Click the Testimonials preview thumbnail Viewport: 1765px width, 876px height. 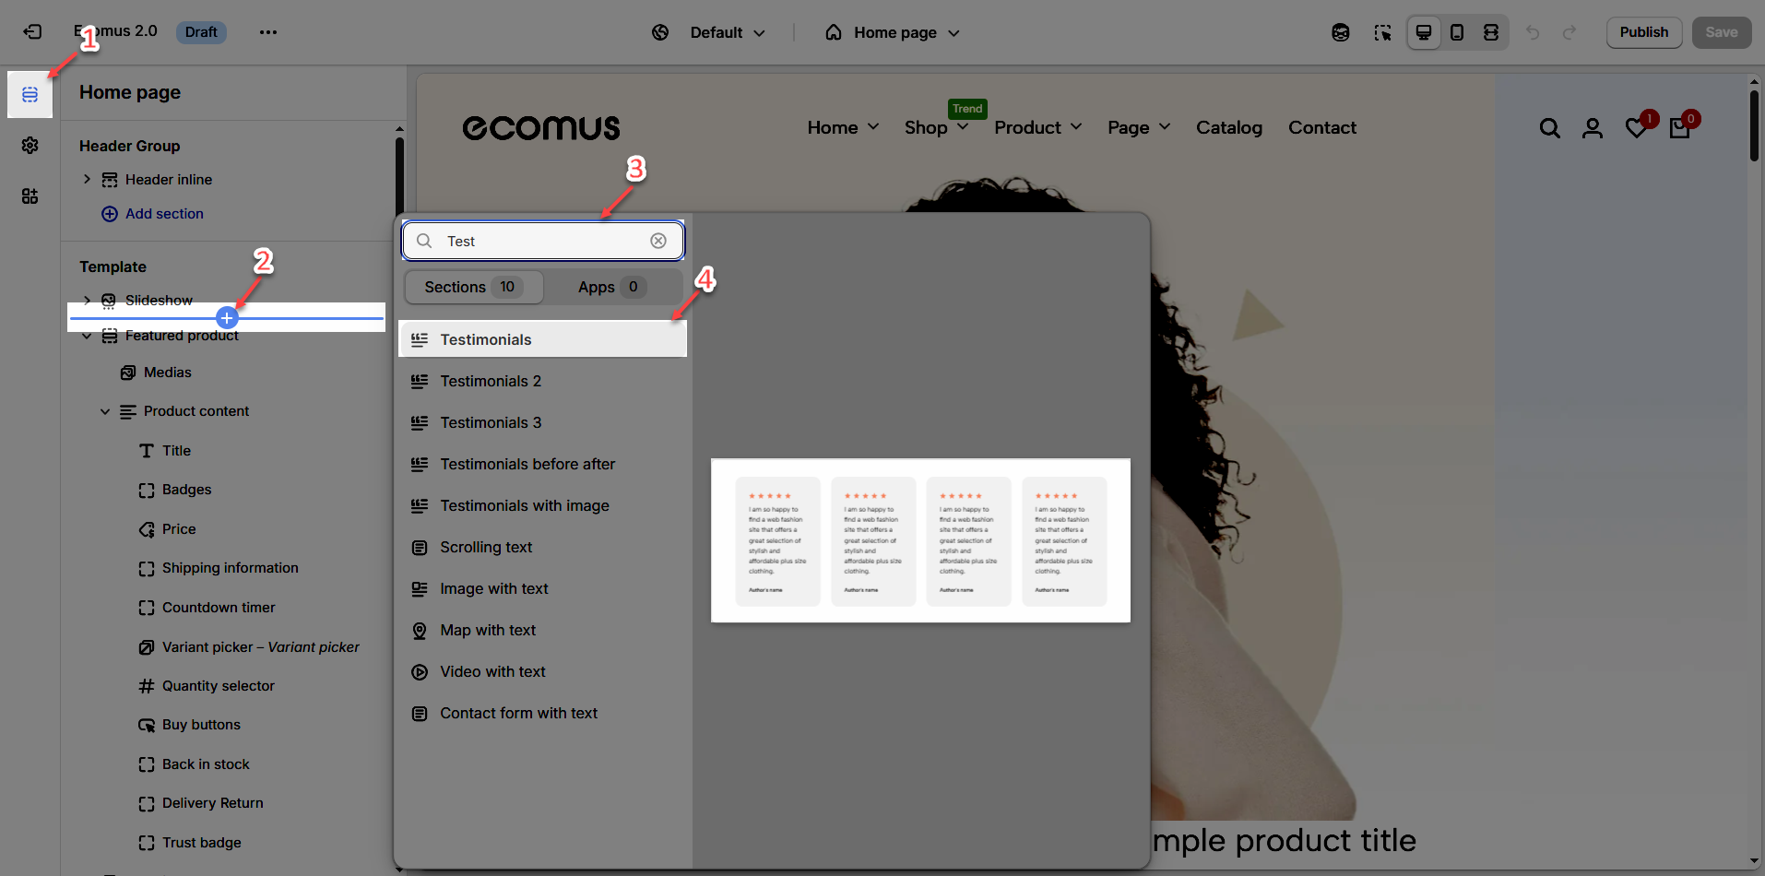920,540
